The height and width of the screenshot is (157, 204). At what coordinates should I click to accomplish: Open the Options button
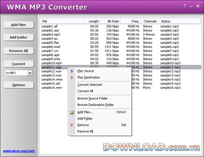point(18,85)
